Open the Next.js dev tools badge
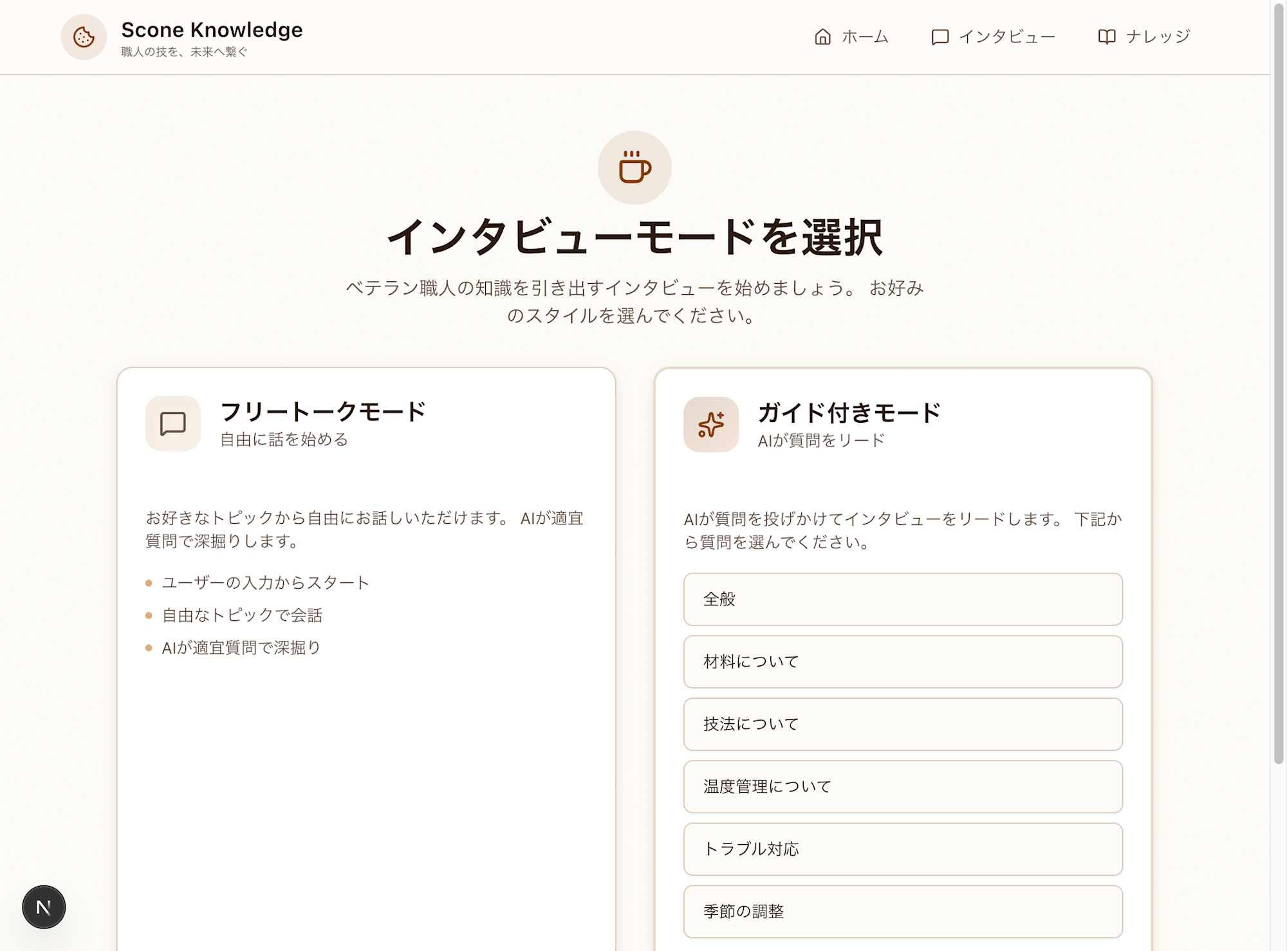1287x951 pixels. [44, 907]
